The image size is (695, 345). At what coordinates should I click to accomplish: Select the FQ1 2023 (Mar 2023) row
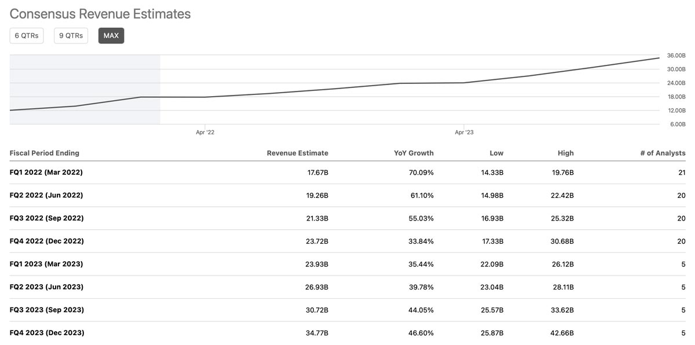(46, 264)
